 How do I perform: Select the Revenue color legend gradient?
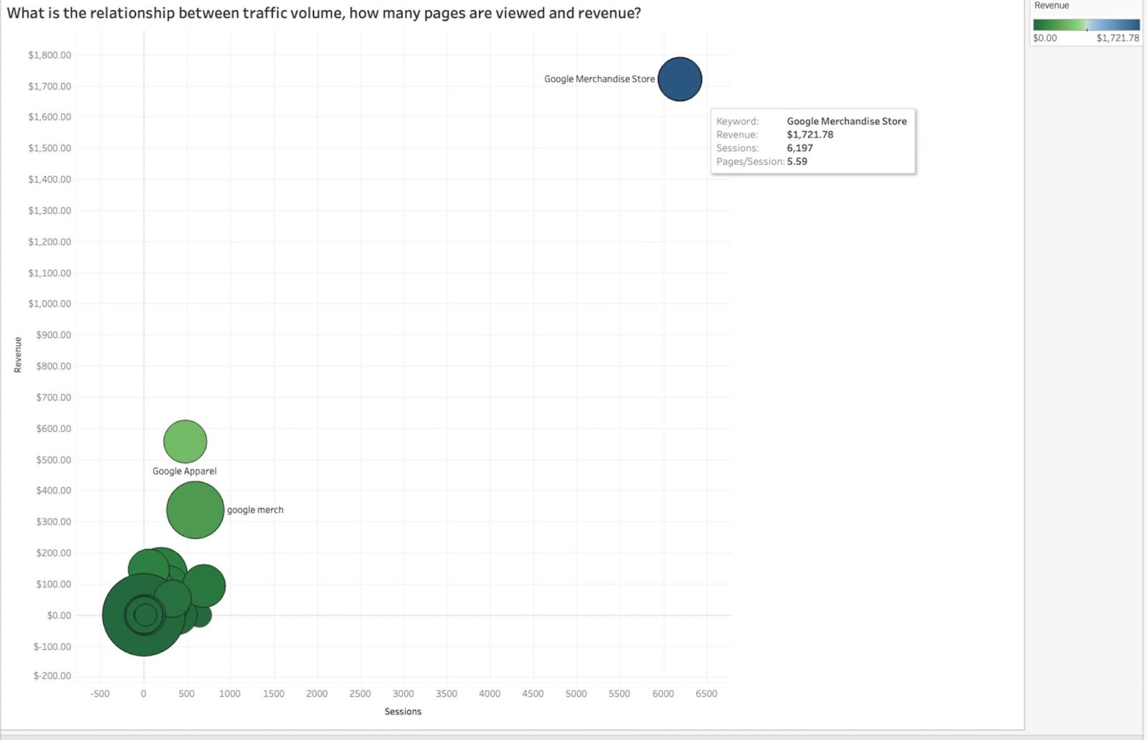tap(1085, 24)
